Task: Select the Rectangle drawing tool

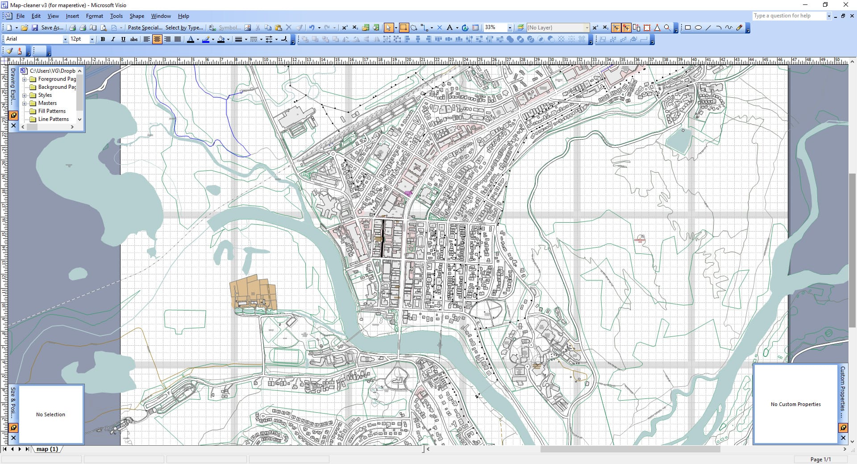Action: point(688,28)
